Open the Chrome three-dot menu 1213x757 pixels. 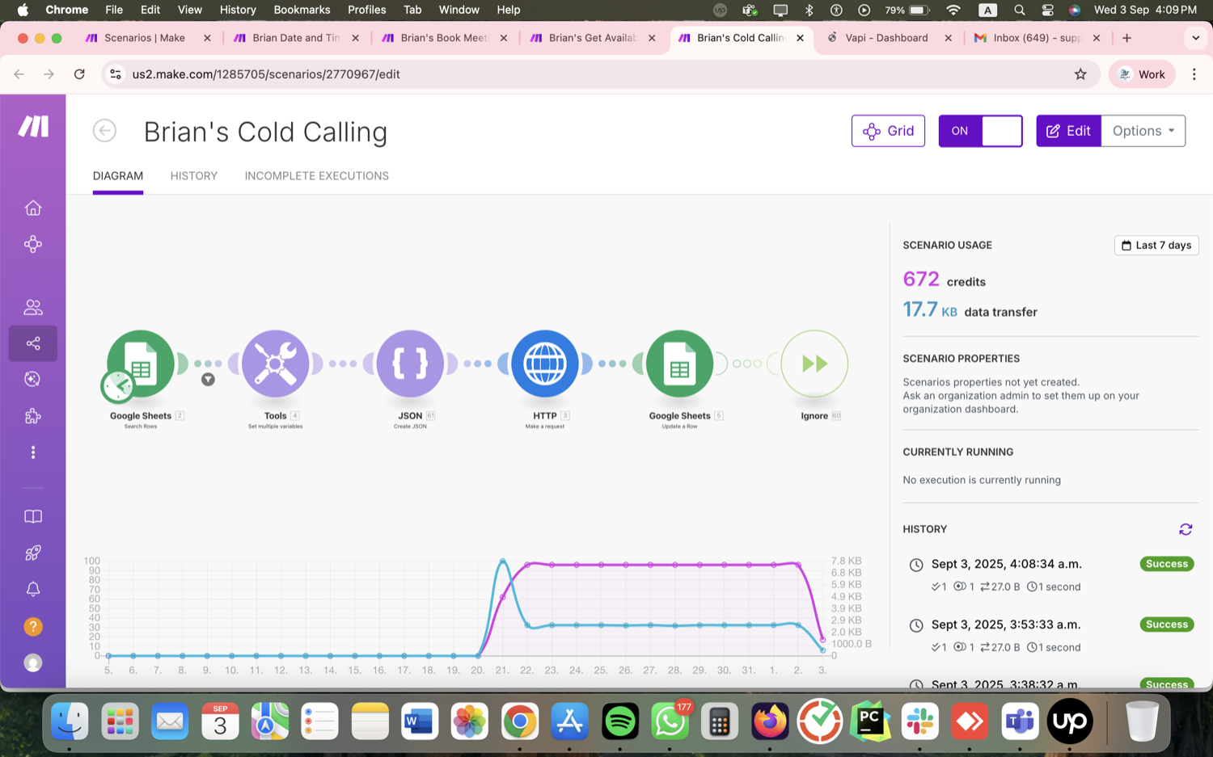[x=1194, y=74]
